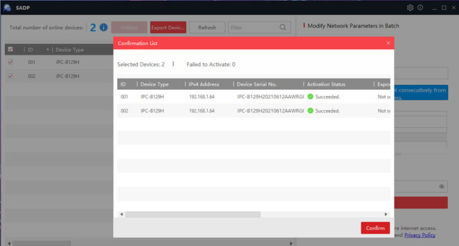The image size is (459, 246).
Task: Close the Confirmation List dialog
Action: click(388, 43)
